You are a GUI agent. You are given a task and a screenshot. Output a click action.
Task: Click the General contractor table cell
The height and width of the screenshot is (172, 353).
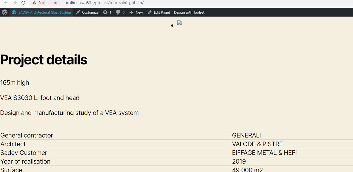pyautogui.click(x=116, y=135)
